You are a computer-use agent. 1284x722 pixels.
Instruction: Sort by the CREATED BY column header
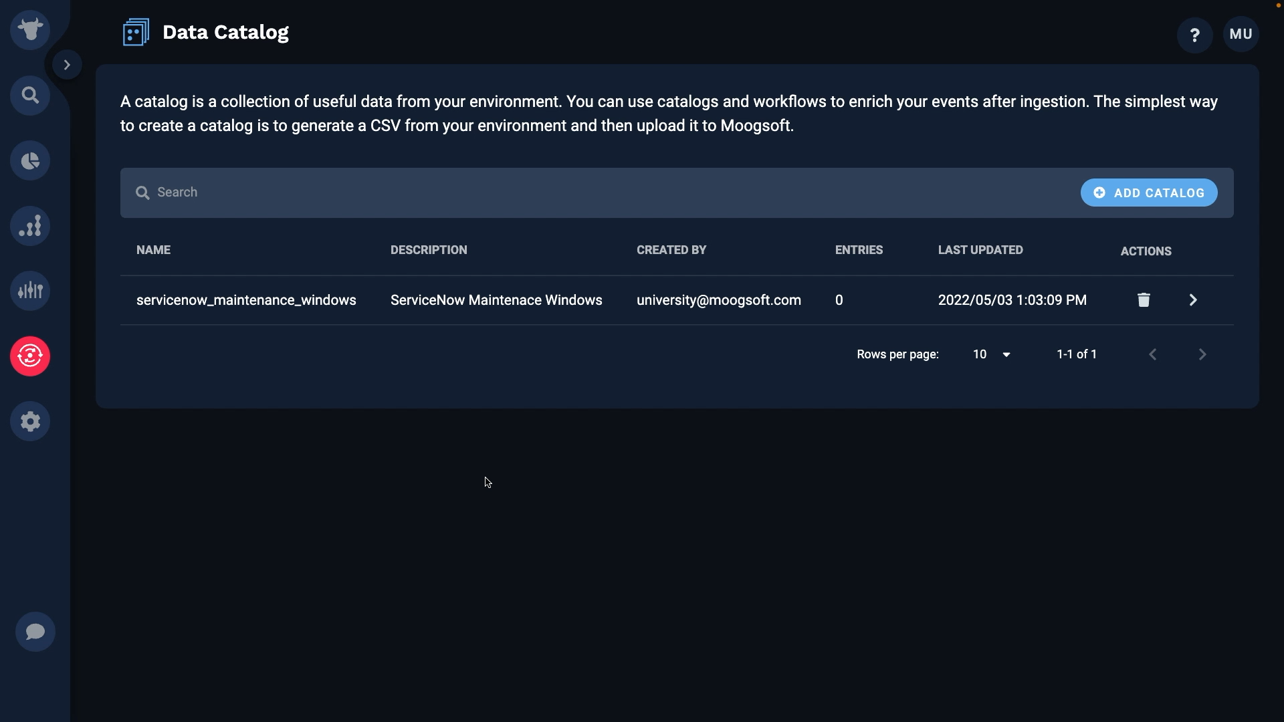coord(671,250)
